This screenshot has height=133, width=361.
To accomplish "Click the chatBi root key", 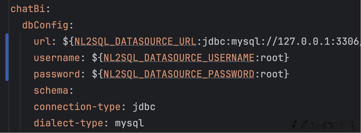I will click(28, 9).
